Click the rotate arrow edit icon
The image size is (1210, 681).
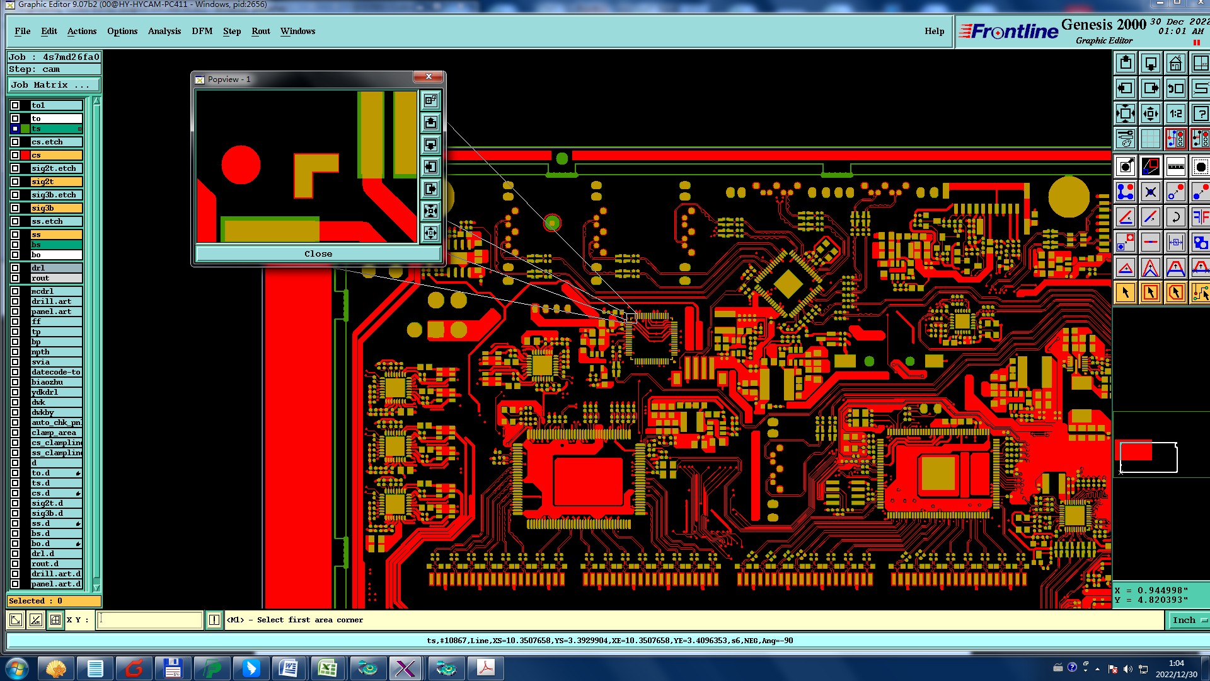point(1175,218)
